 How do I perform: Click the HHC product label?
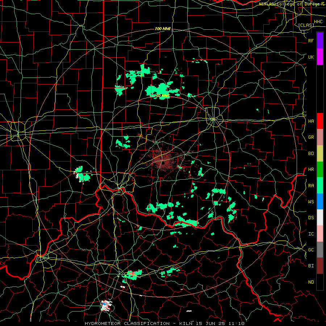click(318, 22)
